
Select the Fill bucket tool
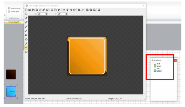coord(26,39)
